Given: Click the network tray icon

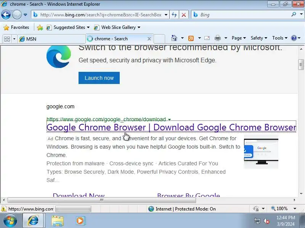Looking at the screenshot, I should coord(257,221).
